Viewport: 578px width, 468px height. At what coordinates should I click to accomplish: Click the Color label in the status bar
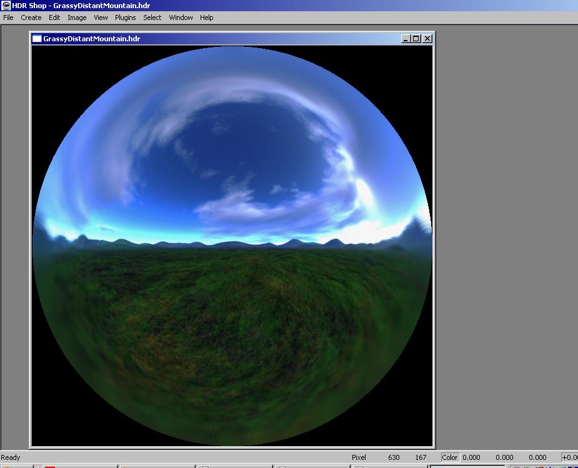[x=450, y=457]
